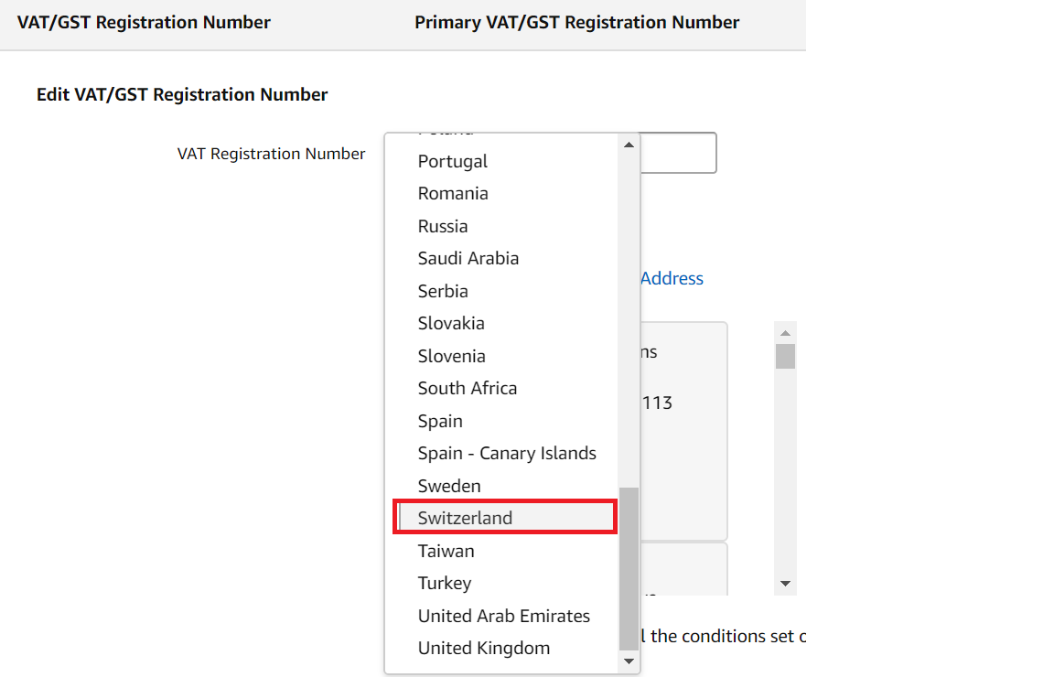Select Spain - Canary Islands option

point(507,453)
